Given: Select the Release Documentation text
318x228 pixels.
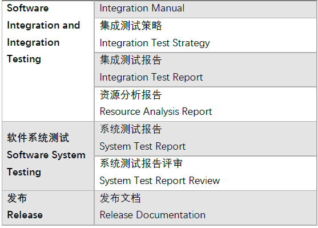Looking at the screenshot, I should point(152,215).
